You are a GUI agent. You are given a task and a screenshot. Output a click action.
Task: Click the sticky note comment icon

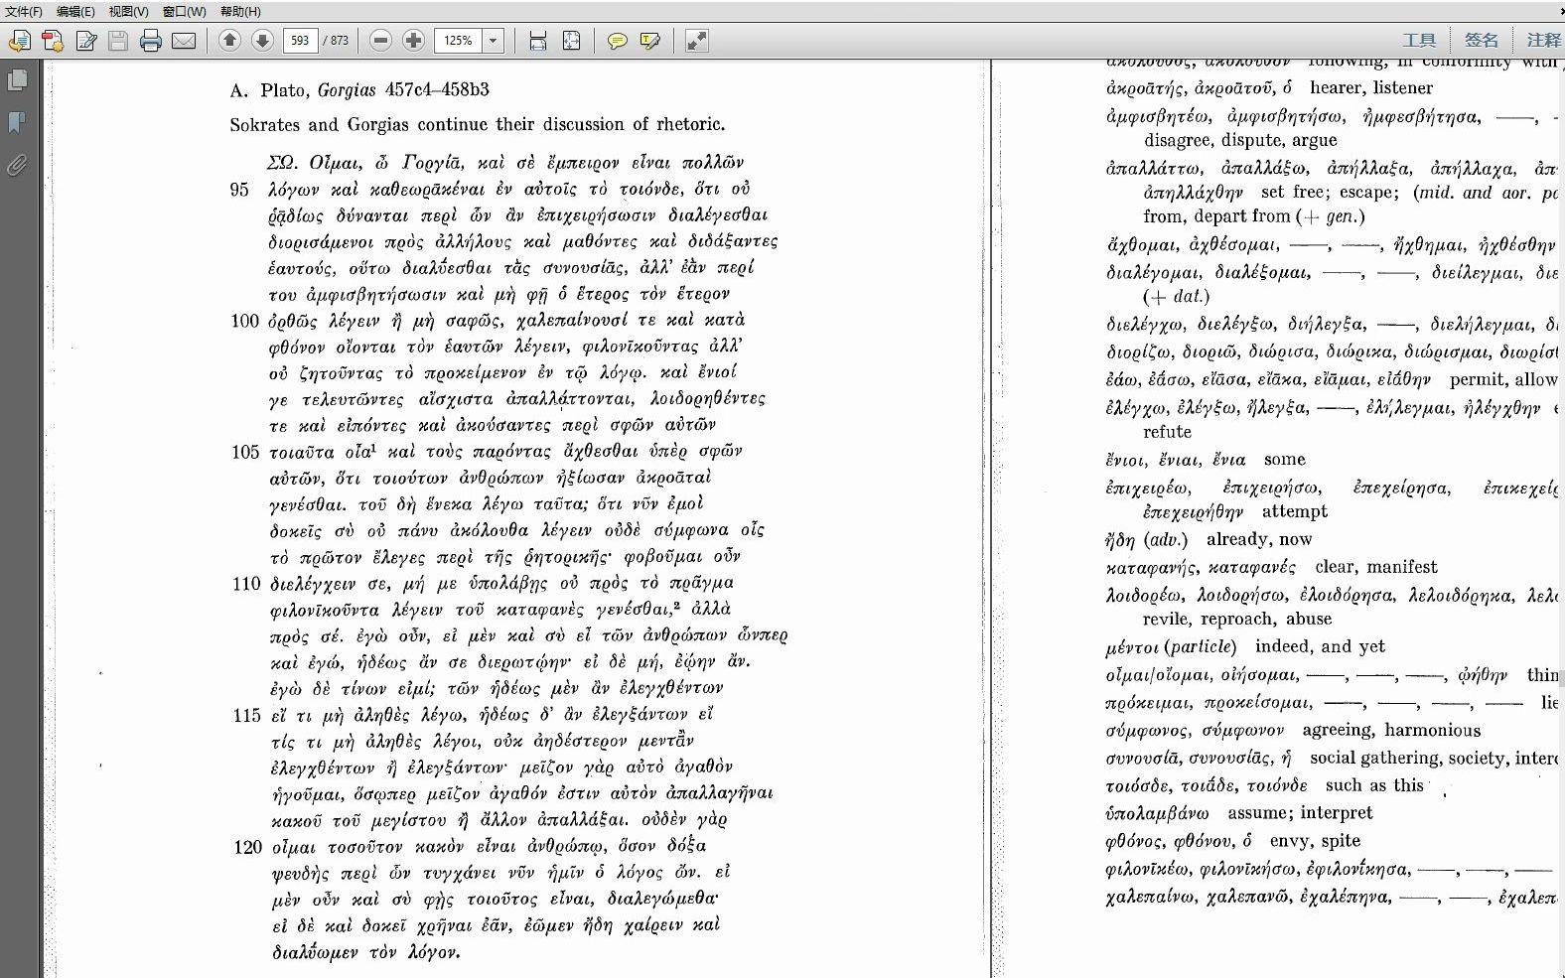click(x=617, y=41)
